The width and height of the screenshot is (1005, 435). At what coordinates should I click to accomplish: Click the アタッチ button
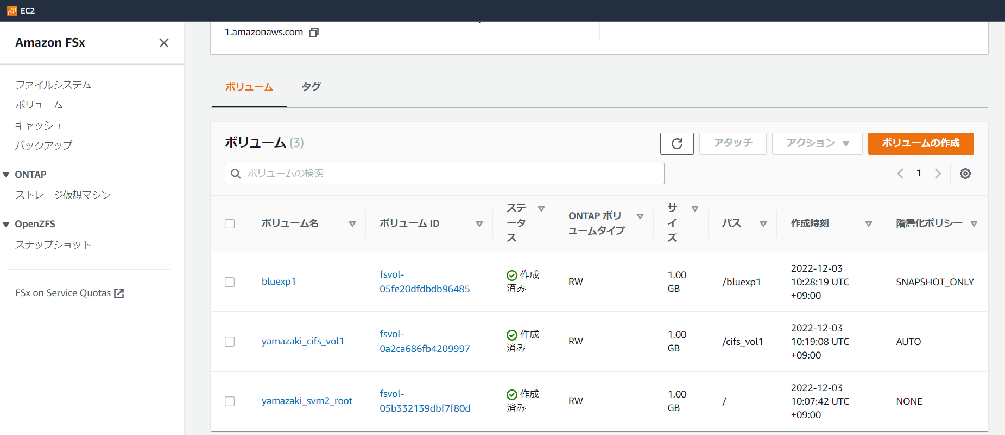point(733,144)
